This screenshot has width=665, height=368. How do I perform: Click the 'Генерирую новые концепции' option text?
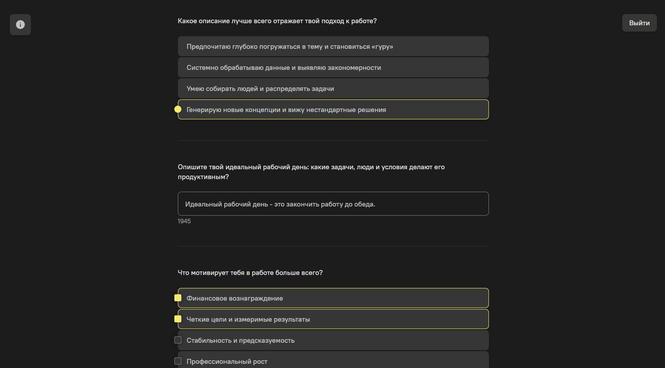tap(286, 110)
